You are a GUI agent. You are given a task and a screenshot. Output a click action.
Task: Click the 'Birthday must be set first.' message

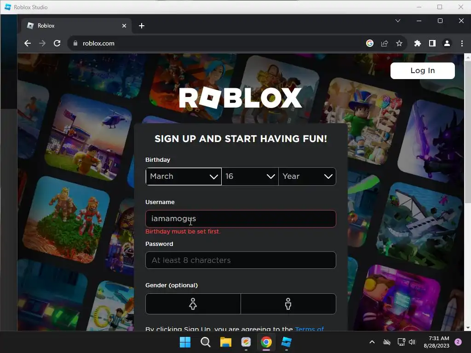[183, 232]
